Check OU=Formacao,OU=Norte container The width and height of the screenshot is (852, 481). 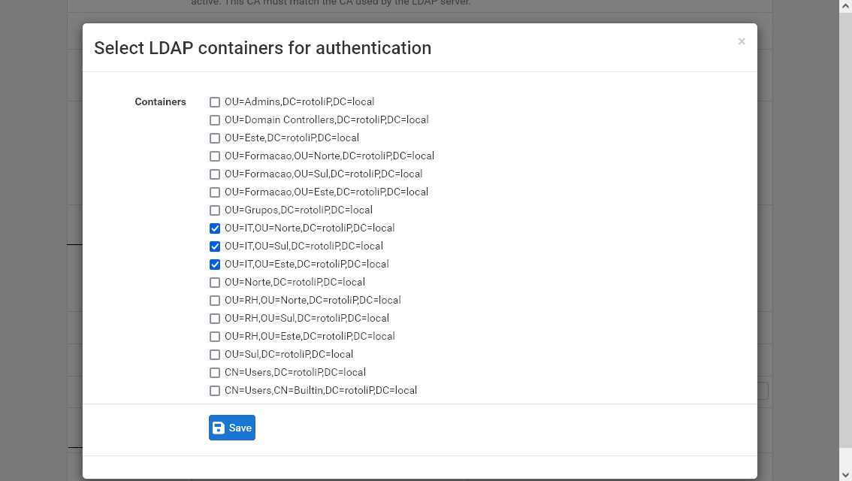(x=214, y=156)
